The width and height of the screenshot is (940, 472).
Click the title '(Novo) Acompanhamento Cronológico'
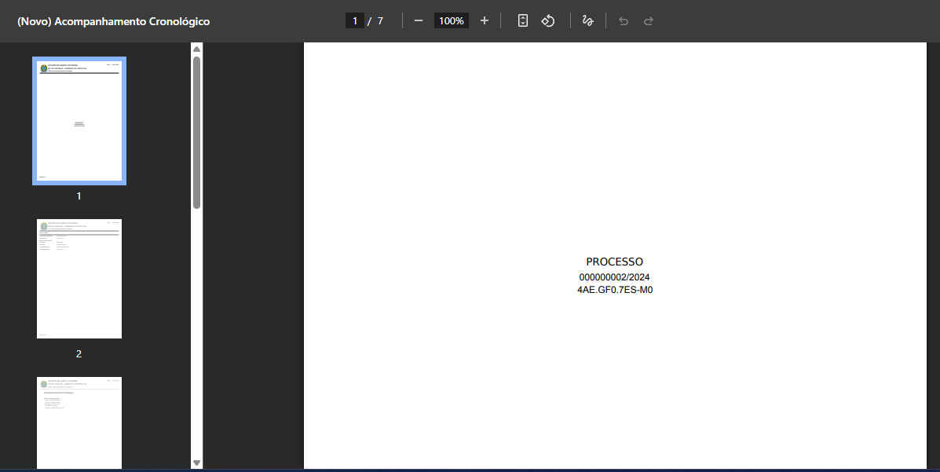tap(114, 21)
